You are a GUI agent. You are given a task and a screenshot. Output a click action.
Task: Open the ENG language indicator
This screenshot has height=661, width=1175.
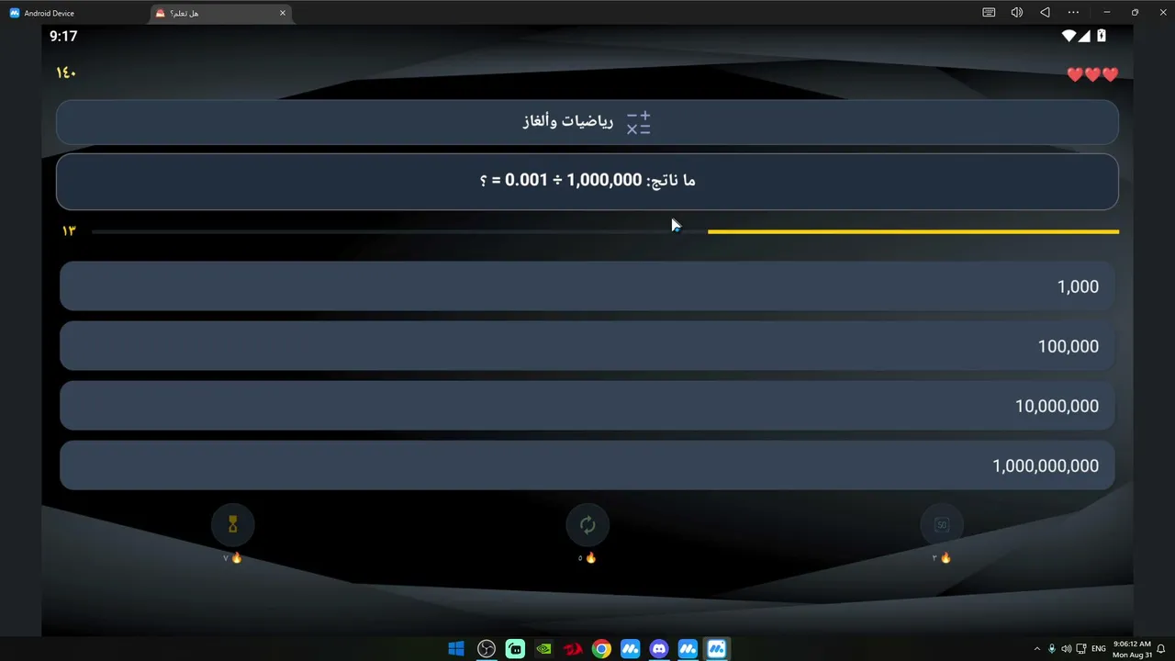1098,649
